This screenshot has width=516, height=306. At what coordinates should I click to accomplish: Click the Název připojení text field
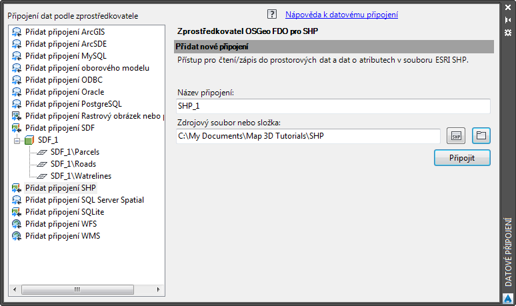click(x=332, y=106)
